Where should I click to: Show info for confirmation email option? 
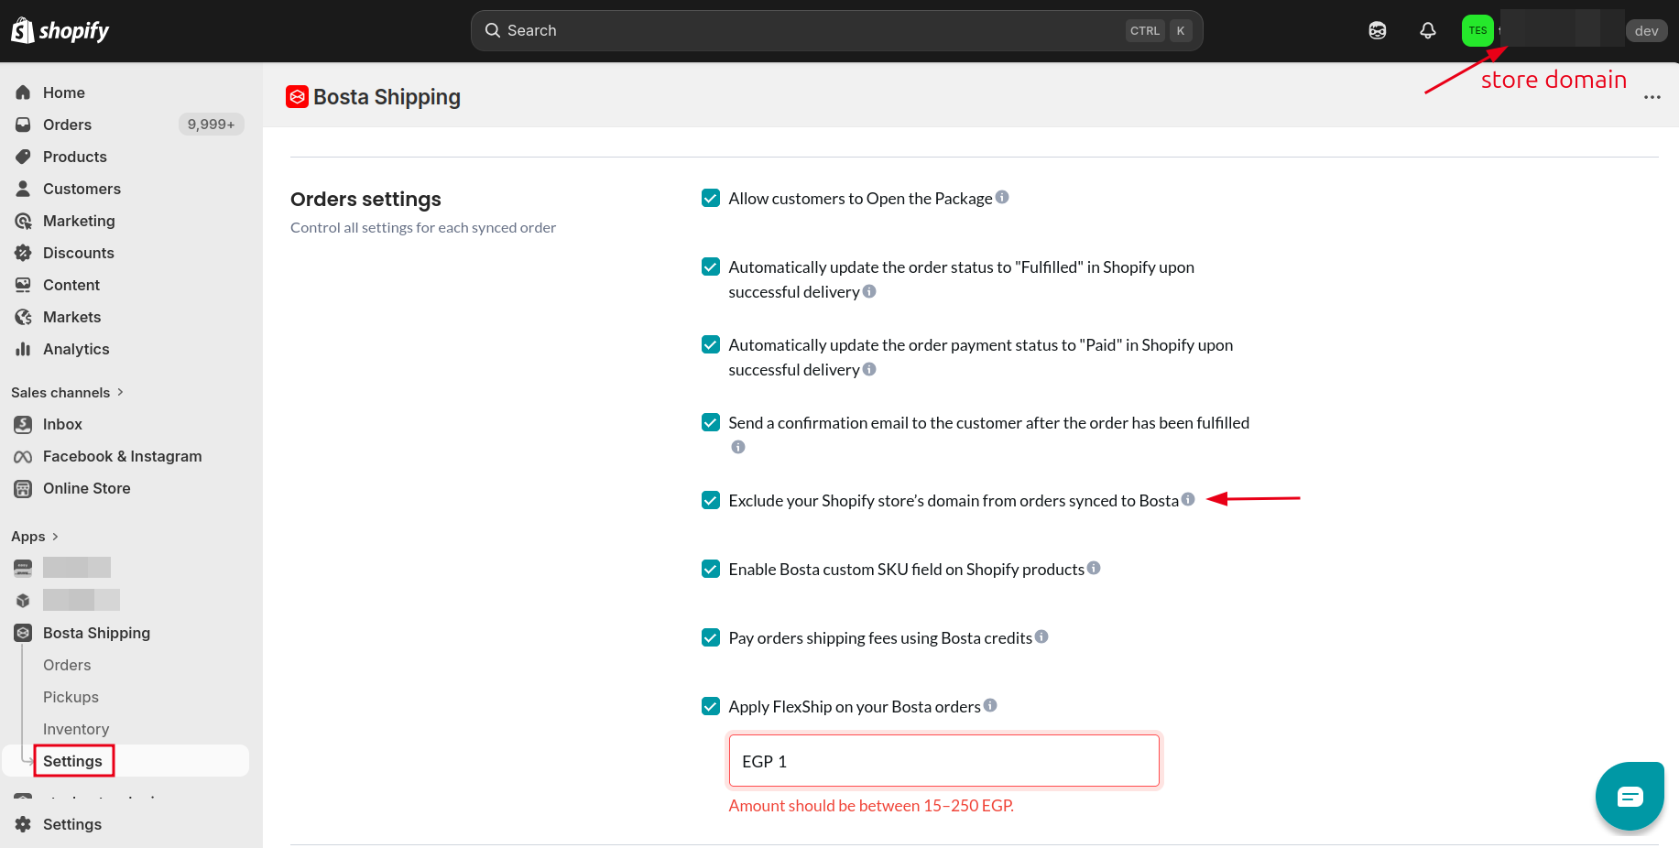[738, 447]
